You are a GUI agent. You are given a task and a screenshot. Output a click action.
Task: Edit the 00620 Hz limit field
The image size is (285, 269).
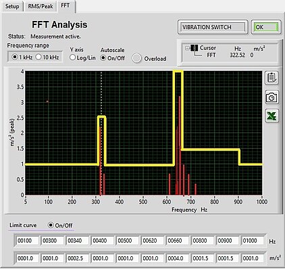tap(152, 241)
